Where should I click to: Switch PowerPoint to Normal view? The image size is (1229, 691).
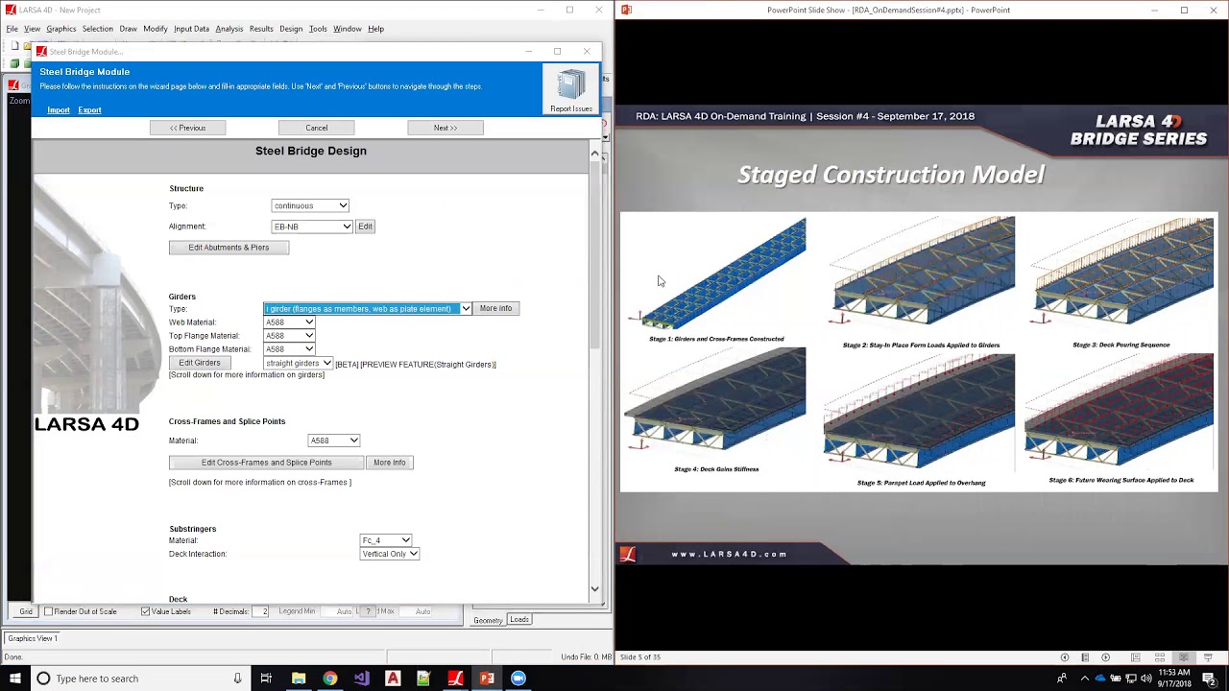pyautogui.click(x=1135, y=657)
